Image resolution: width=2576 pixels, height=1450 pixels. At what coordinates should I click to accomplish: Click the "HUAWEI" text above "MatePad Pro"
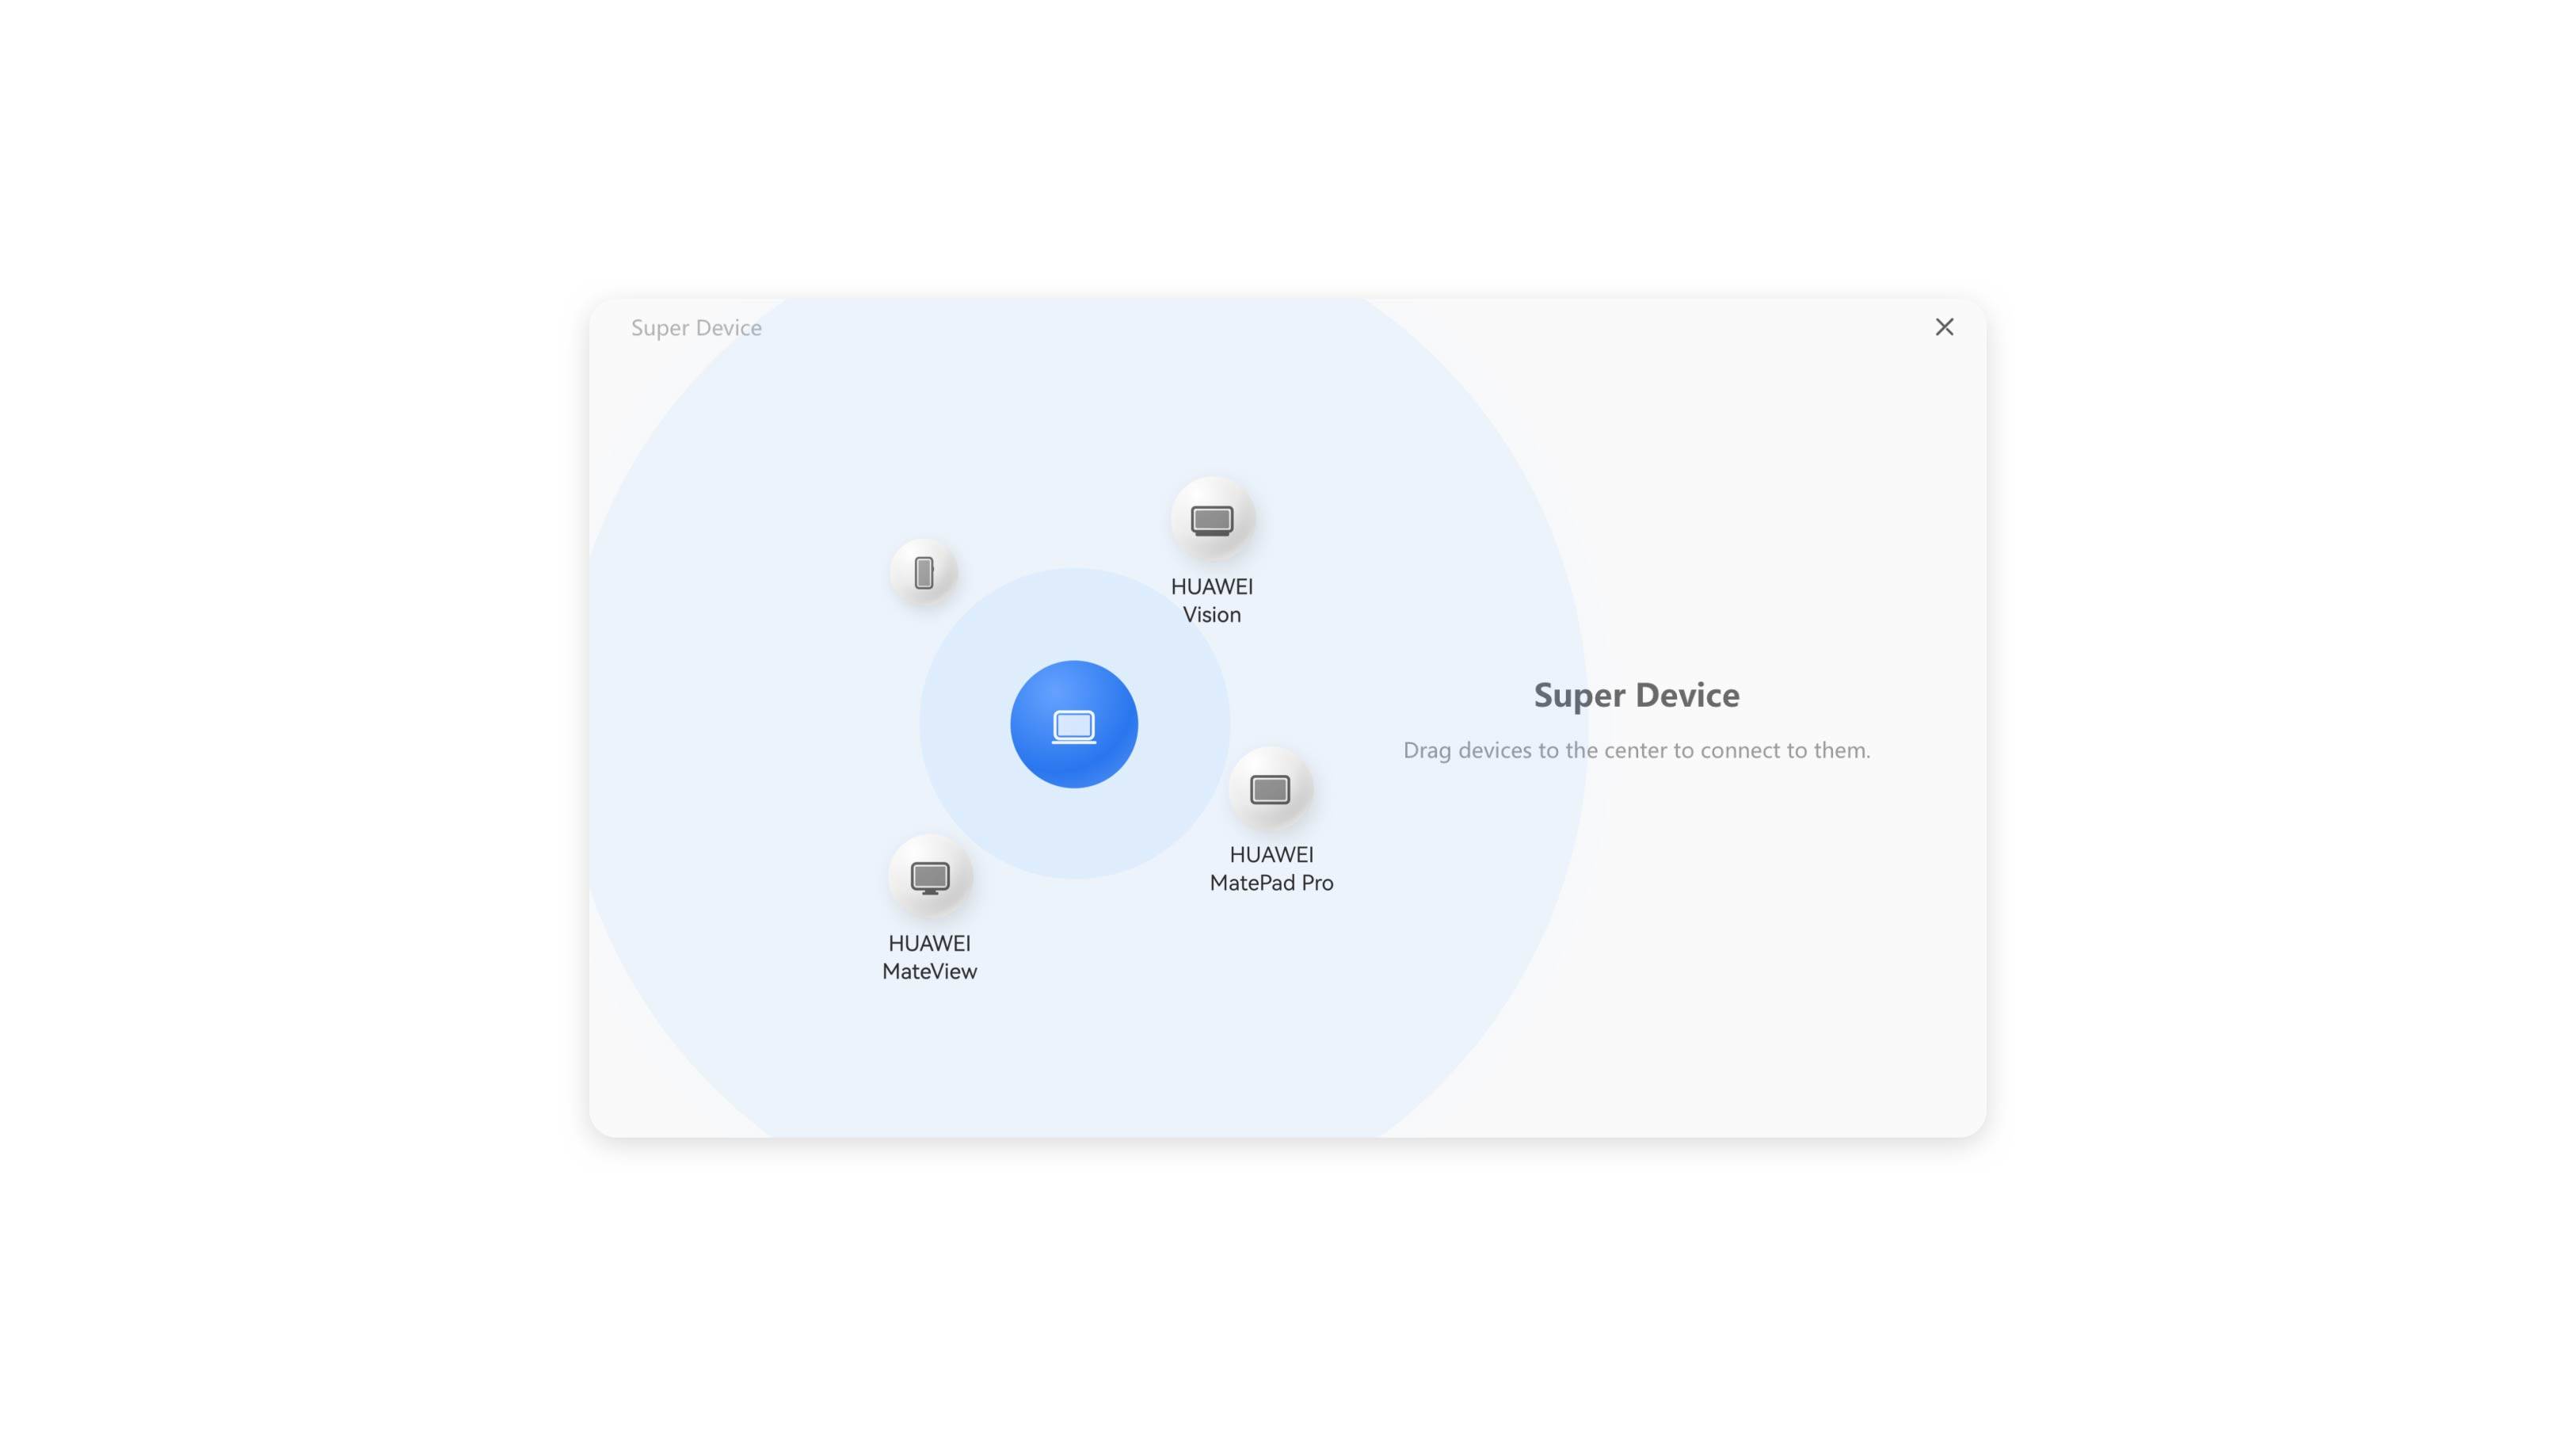click(x=1271, y=855)
